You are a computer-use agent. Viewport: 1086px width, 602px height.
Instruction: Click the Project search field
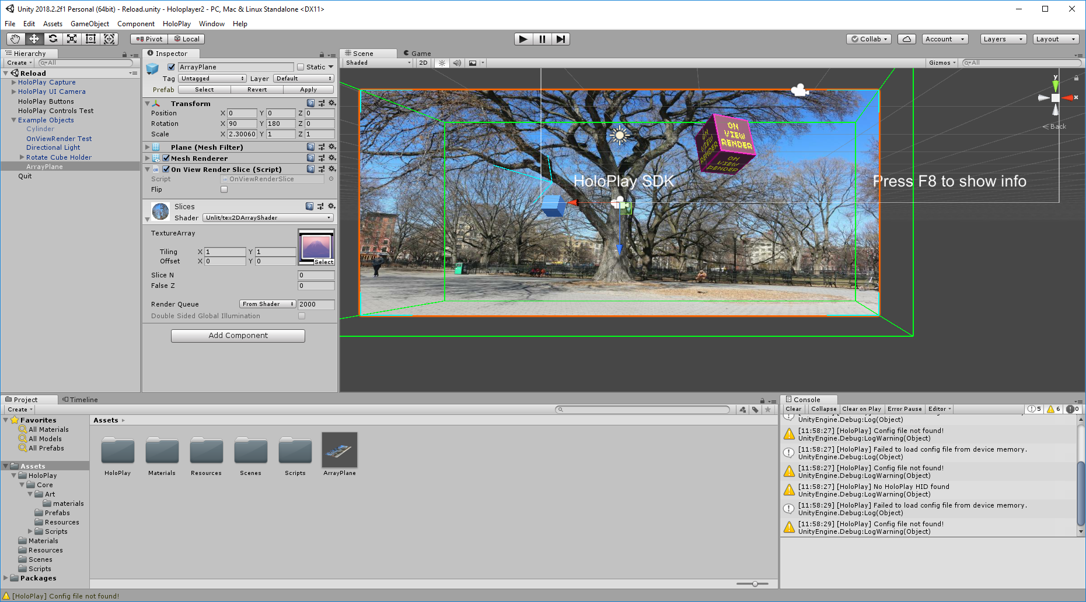pos(642,410)
